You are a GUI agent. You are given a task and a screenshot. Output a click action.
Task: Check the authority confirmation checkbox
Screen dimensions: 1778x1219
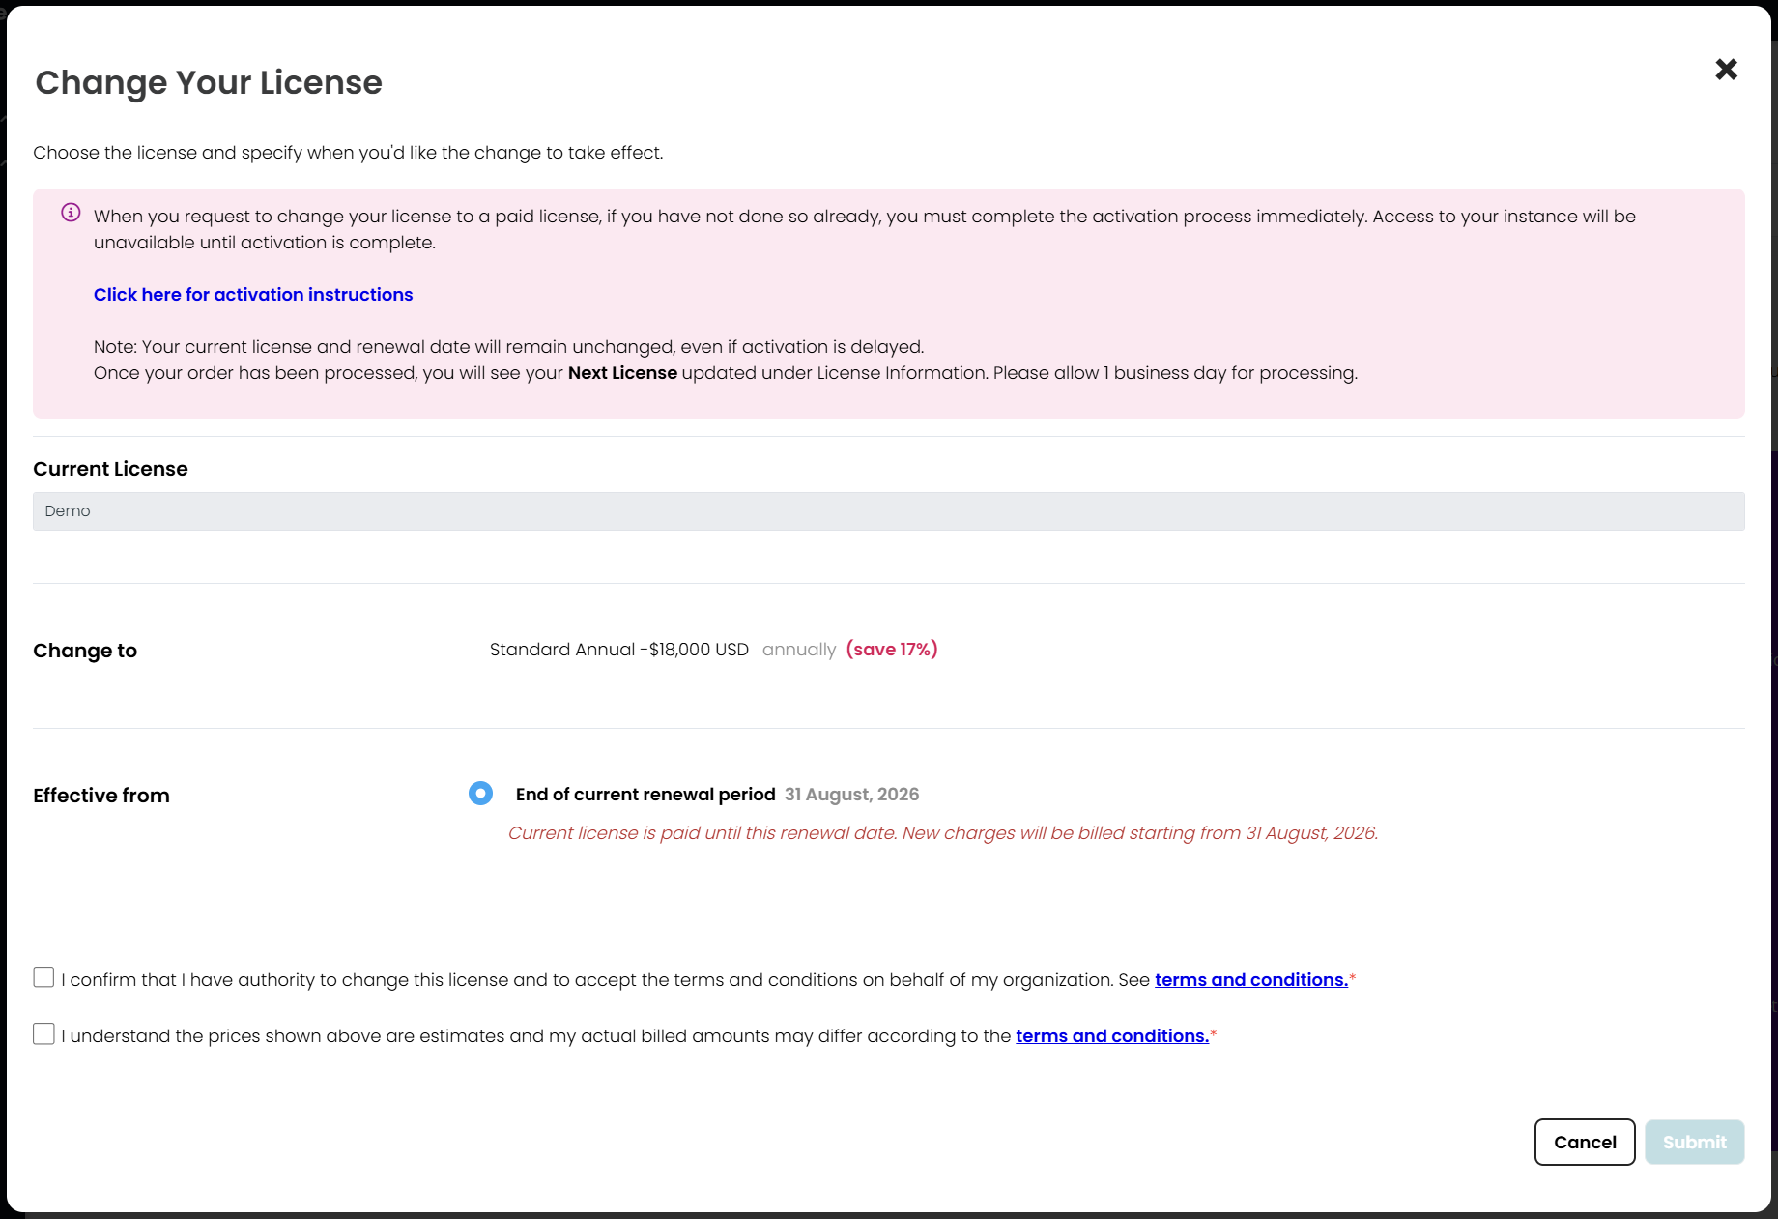point(43,977)
